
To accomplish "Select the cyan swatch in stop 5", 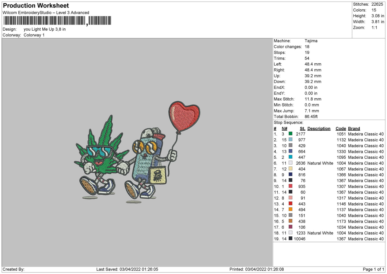I will (x=290, y=157).
